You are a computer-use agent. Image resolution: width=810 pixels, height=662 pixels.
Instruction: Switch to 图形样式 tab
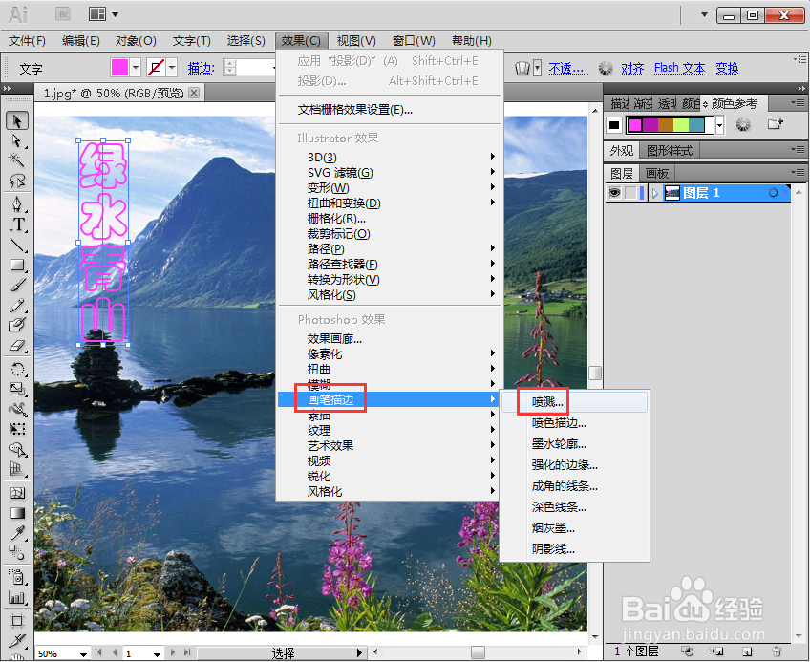(670, 150)
